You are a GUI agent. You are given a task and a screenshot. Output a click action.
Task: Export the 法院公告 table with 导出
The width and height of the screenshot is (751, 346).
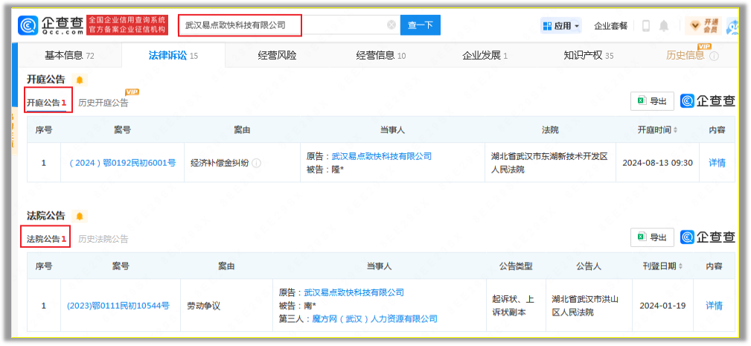click(x=652, y=237)
